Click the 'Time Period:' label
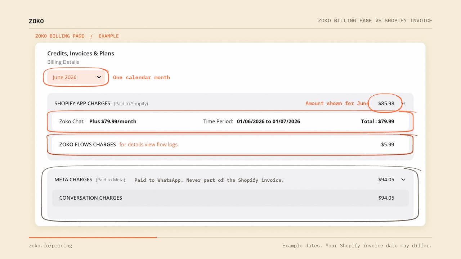This screenshot has width=461, height=259. tap(218, 122)
